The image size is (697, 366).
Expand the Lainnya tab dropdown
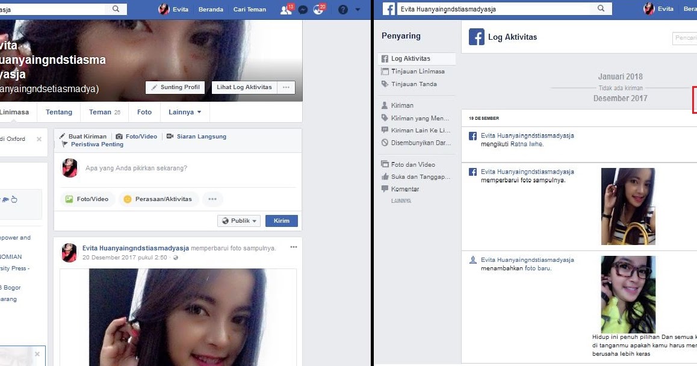pos(185,112)
